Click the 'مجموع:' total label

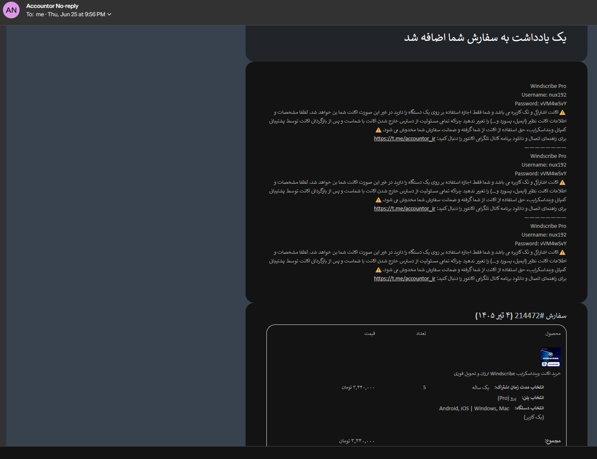pos(553,441)
